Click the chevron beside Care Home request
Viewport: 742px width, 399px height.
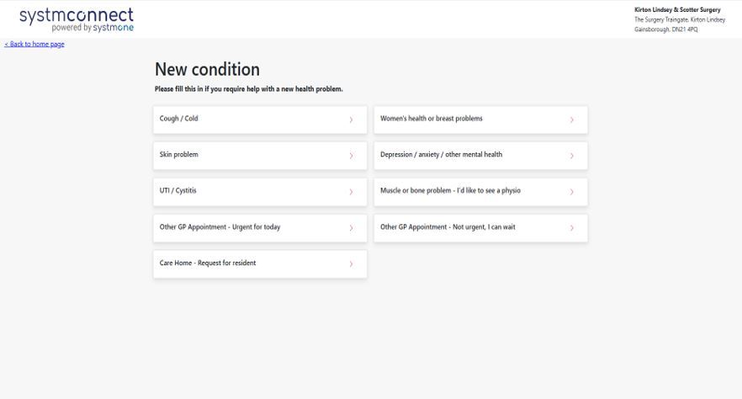(x=351, y=264)
